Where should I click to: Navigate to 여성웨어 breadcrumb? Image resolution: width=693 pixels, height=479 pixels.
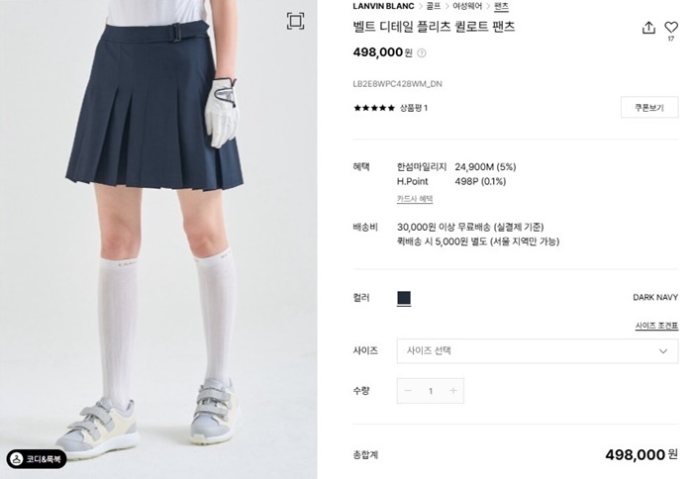(467, 6)
